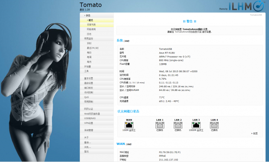
Task: Go to VPN设置 in the sidebar
Action: [x=89, y=123]
